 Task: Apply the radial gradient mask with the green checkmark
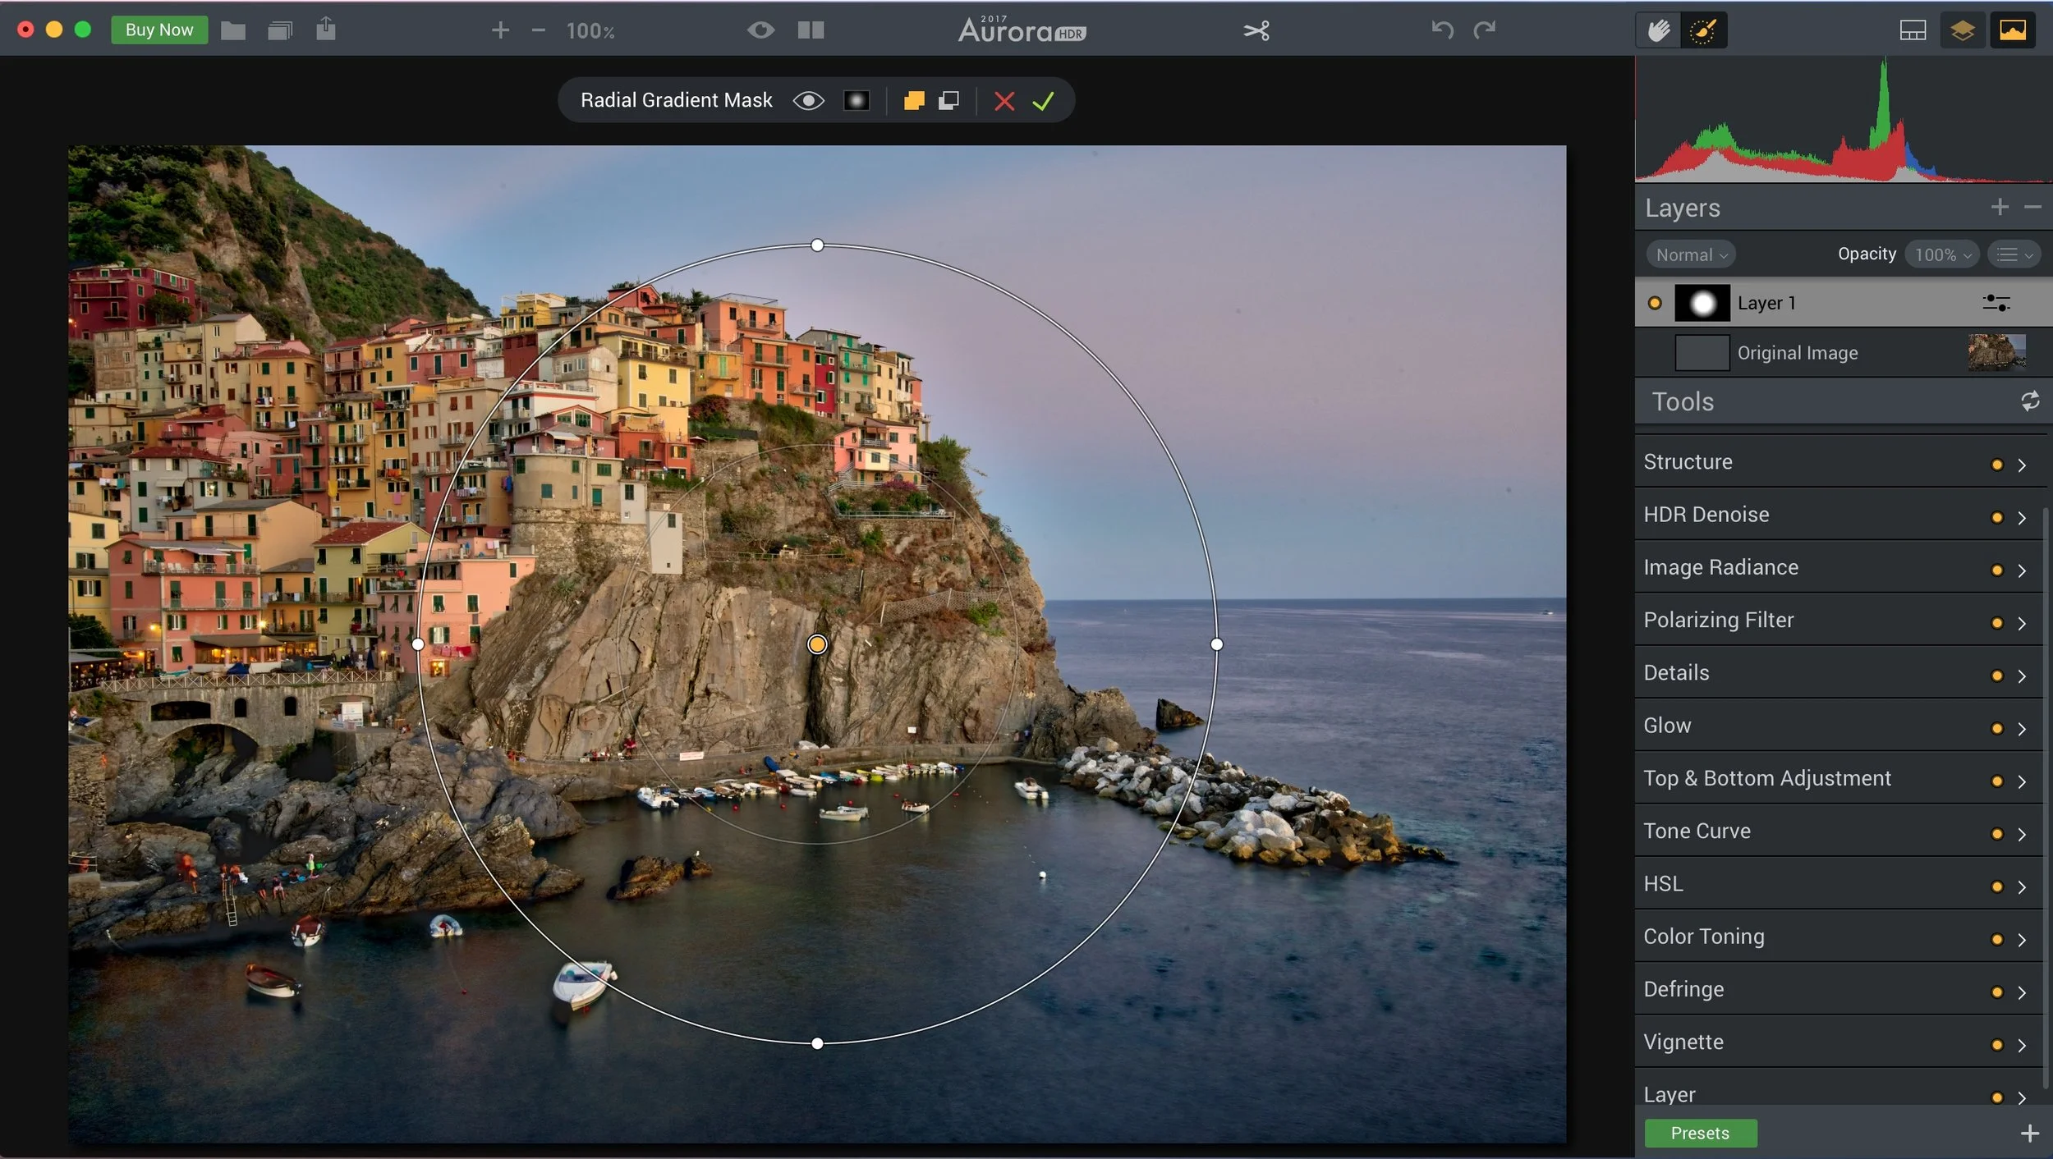[x=1043, y=101]
